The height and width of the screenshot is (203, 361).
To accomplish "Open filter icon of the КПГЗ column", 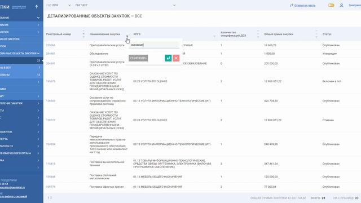I will coord(214,36).
